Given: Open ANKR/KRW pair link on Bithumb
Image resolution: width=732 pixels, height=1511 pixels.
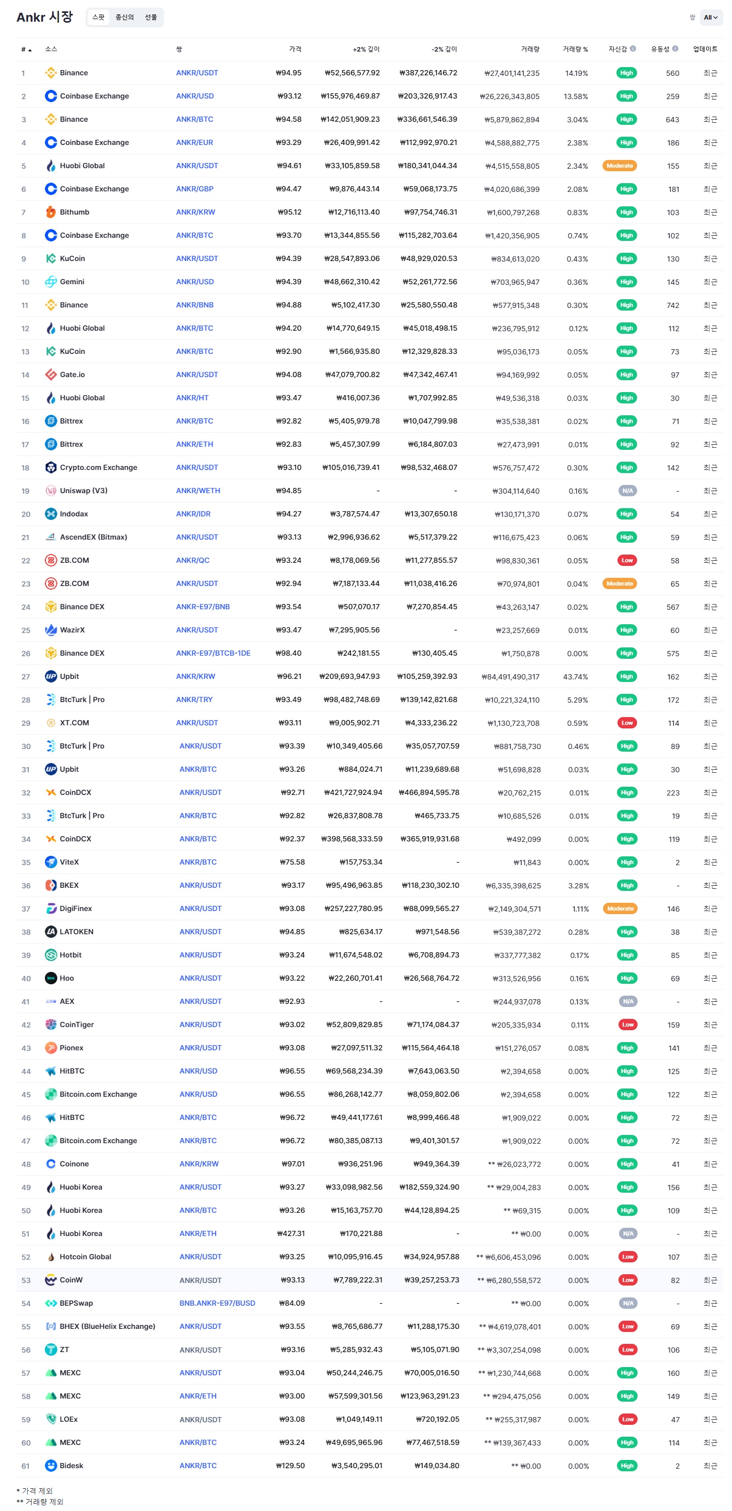Looking at the screenshot, I should (196, 213).
